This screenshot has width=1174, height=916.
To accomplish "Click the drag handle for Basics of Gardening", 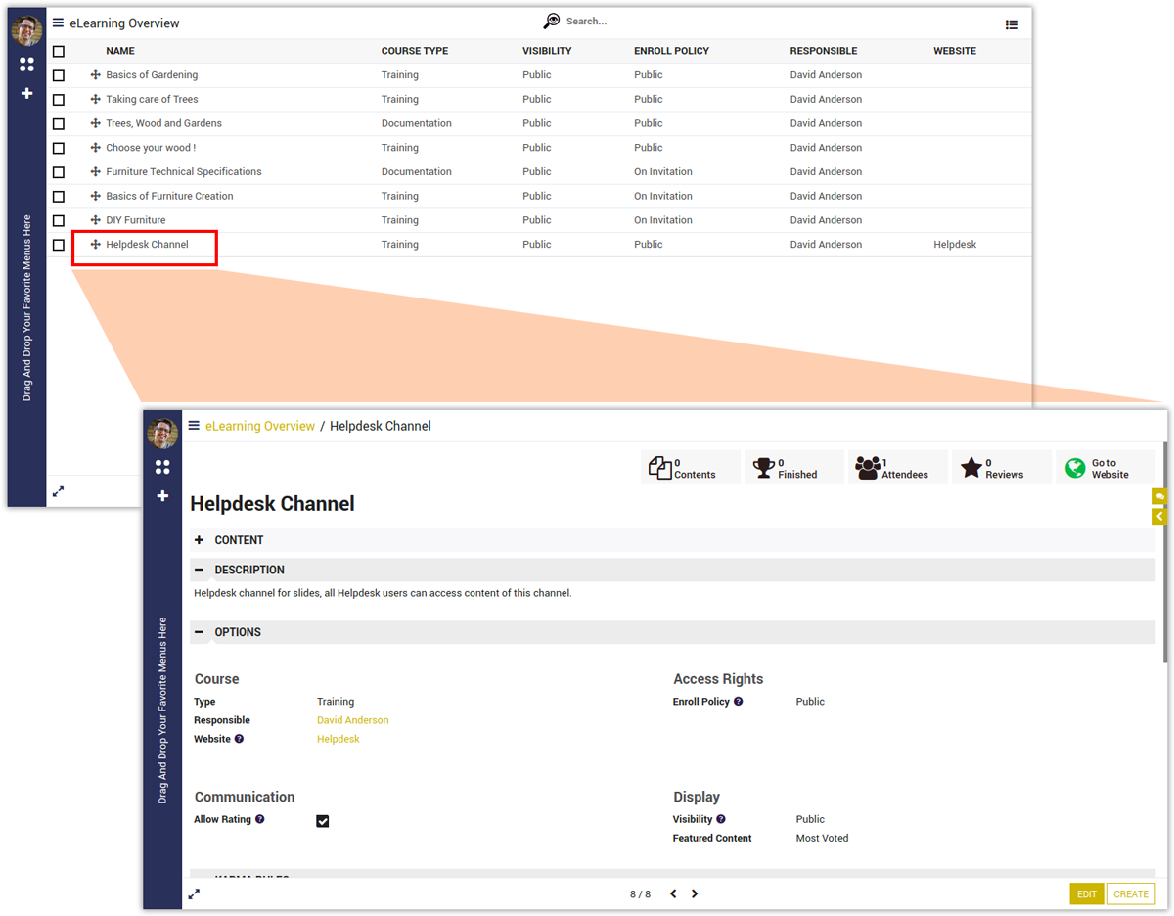I will 95,75.
